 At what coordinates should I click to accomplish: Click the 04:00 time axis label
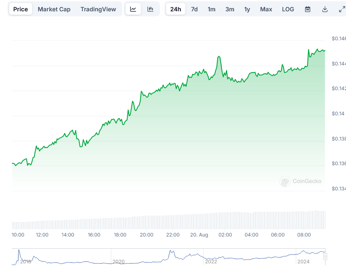point(251,235)
